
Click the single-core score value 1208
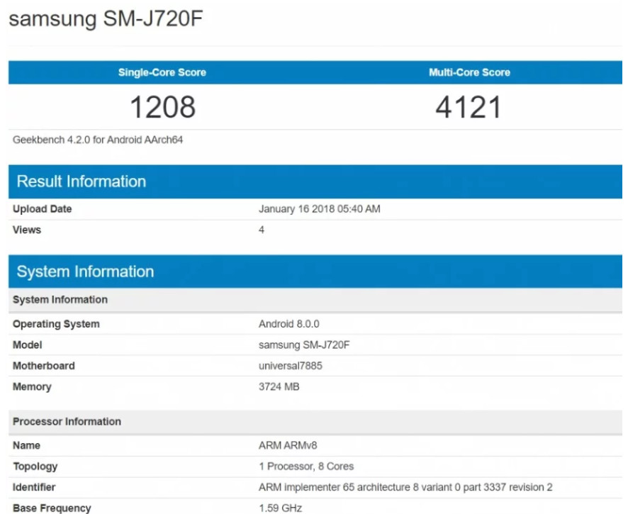(162, 107)
